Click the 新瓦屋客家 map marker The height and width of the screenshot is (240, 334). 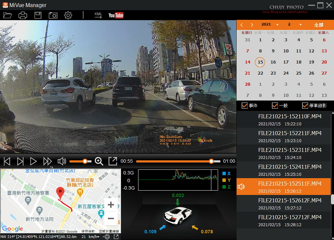[101, 213]
